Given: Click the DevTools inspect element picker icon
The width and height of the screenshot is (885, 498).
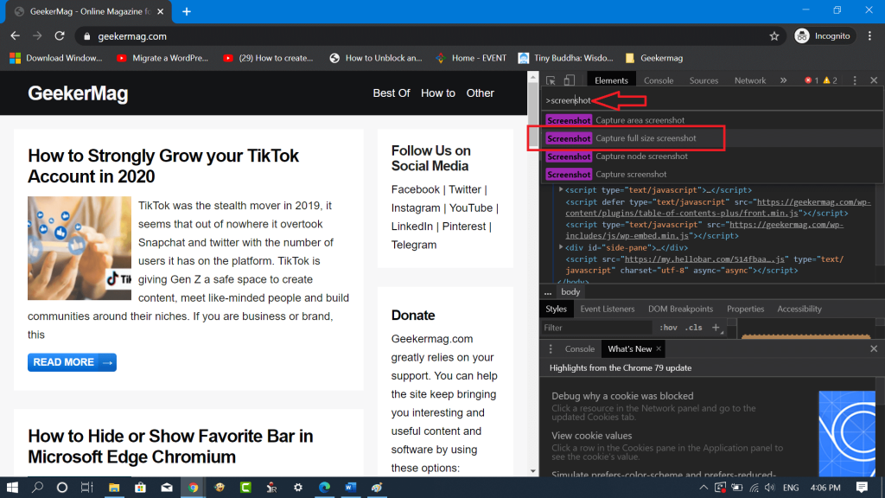Looking at the screenshot, I should pos(551,80).
